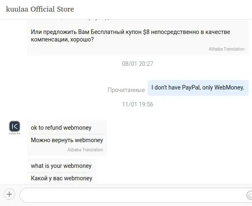
Task: Click Alibaba Translation label under refund message
Action: (85, 150)
